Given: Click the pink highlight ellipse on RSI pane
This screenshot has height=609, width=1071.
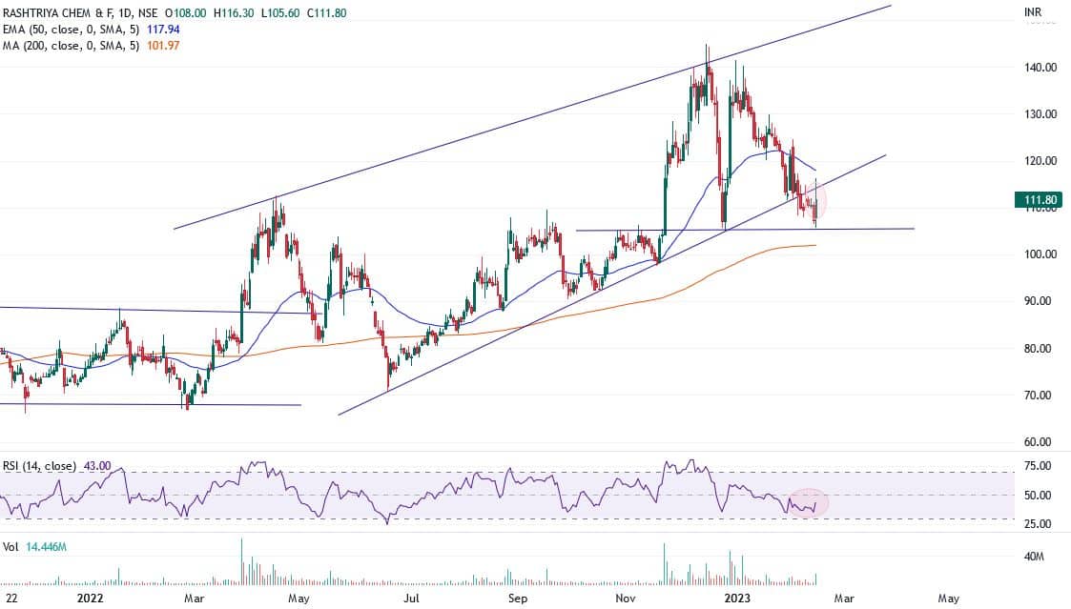Looking at the screenshot, I should click(x=807, y=502).
